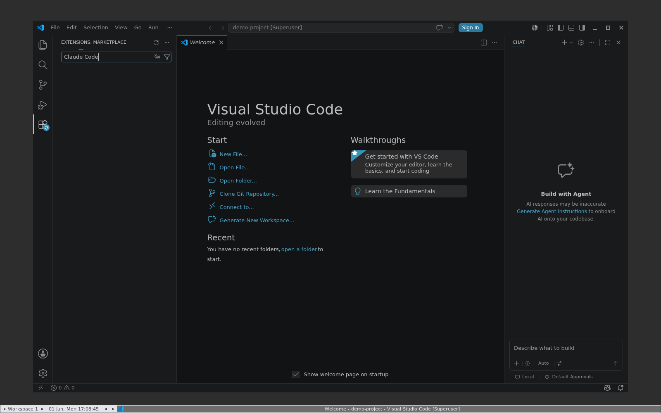
Task: Open Extensions view more actions menu
Action: click(x=167, y=43)
